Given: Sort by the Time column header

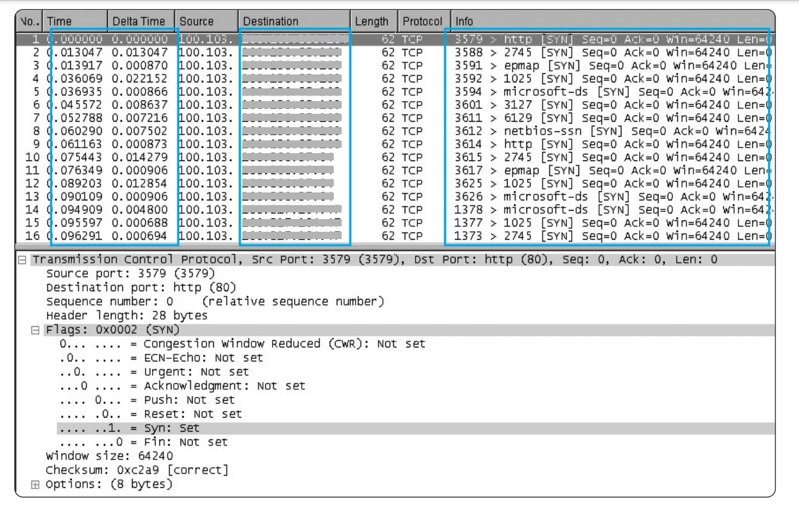Looking at the screenshot, I should [x=75, y=21].
